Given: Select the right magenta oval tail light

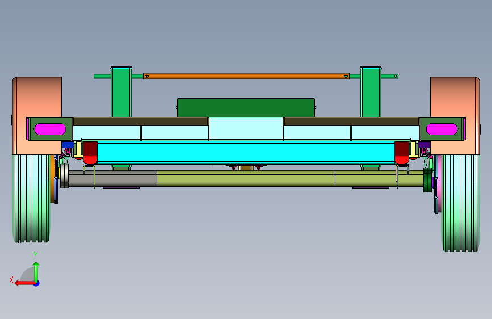Looking at the screenshot, I should [x=442, y=129].
